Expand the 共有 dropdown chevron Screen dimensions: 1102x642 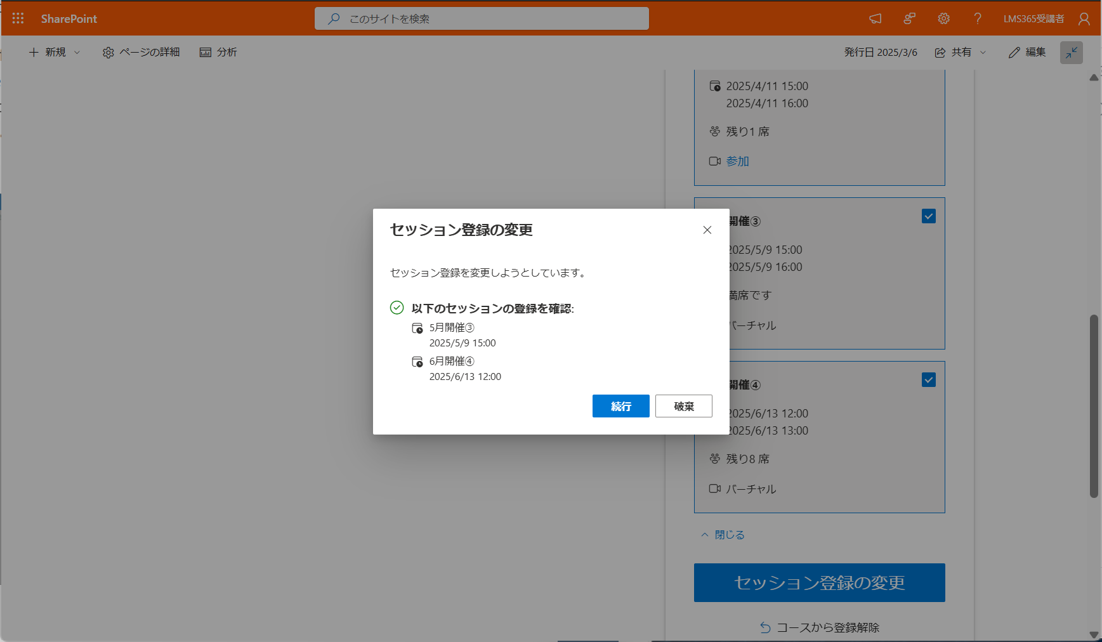point(983,52)
